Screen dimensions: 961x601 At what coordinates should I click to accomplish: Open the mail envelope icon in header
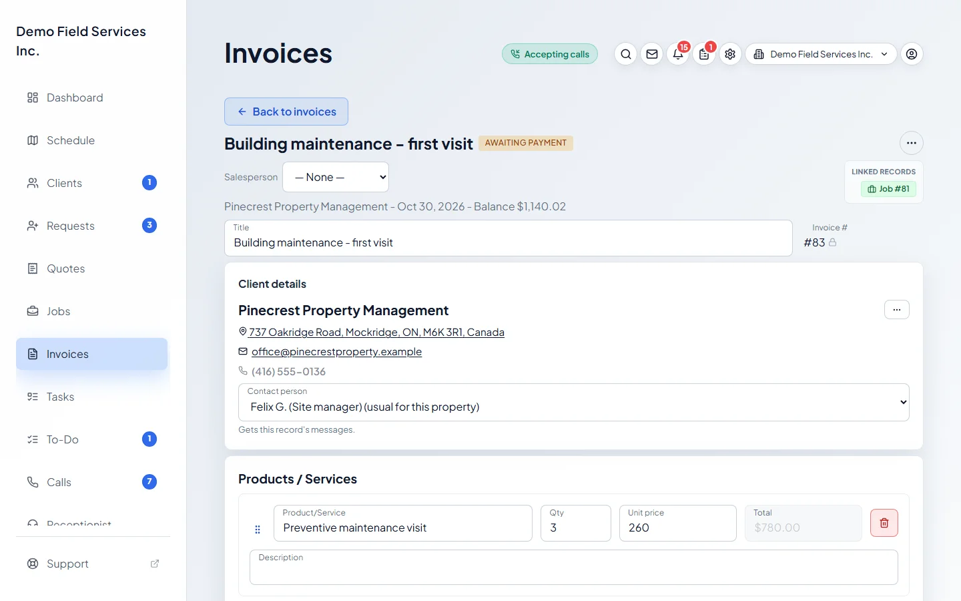point(652,54)
